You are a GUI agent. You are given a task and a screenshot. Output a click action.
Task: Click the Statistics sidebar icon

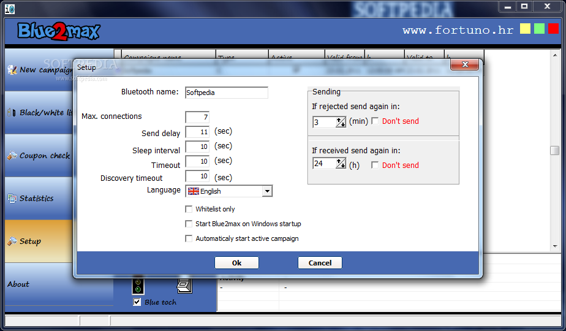click(12, 199)
